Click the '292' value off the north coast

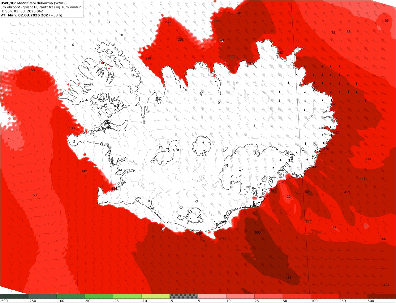[x=232, y=57]
